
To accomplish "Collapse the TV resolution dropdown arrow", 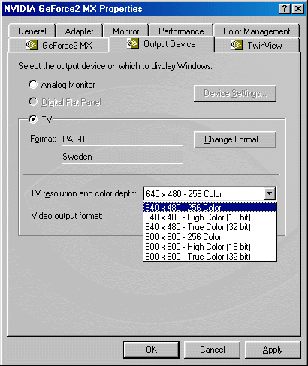I will coord(270,193).
